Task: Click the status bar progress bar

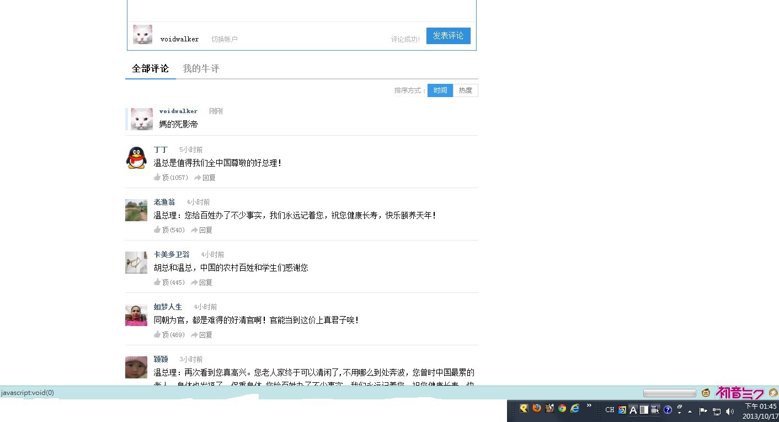Action: click(x=669, y=393)
